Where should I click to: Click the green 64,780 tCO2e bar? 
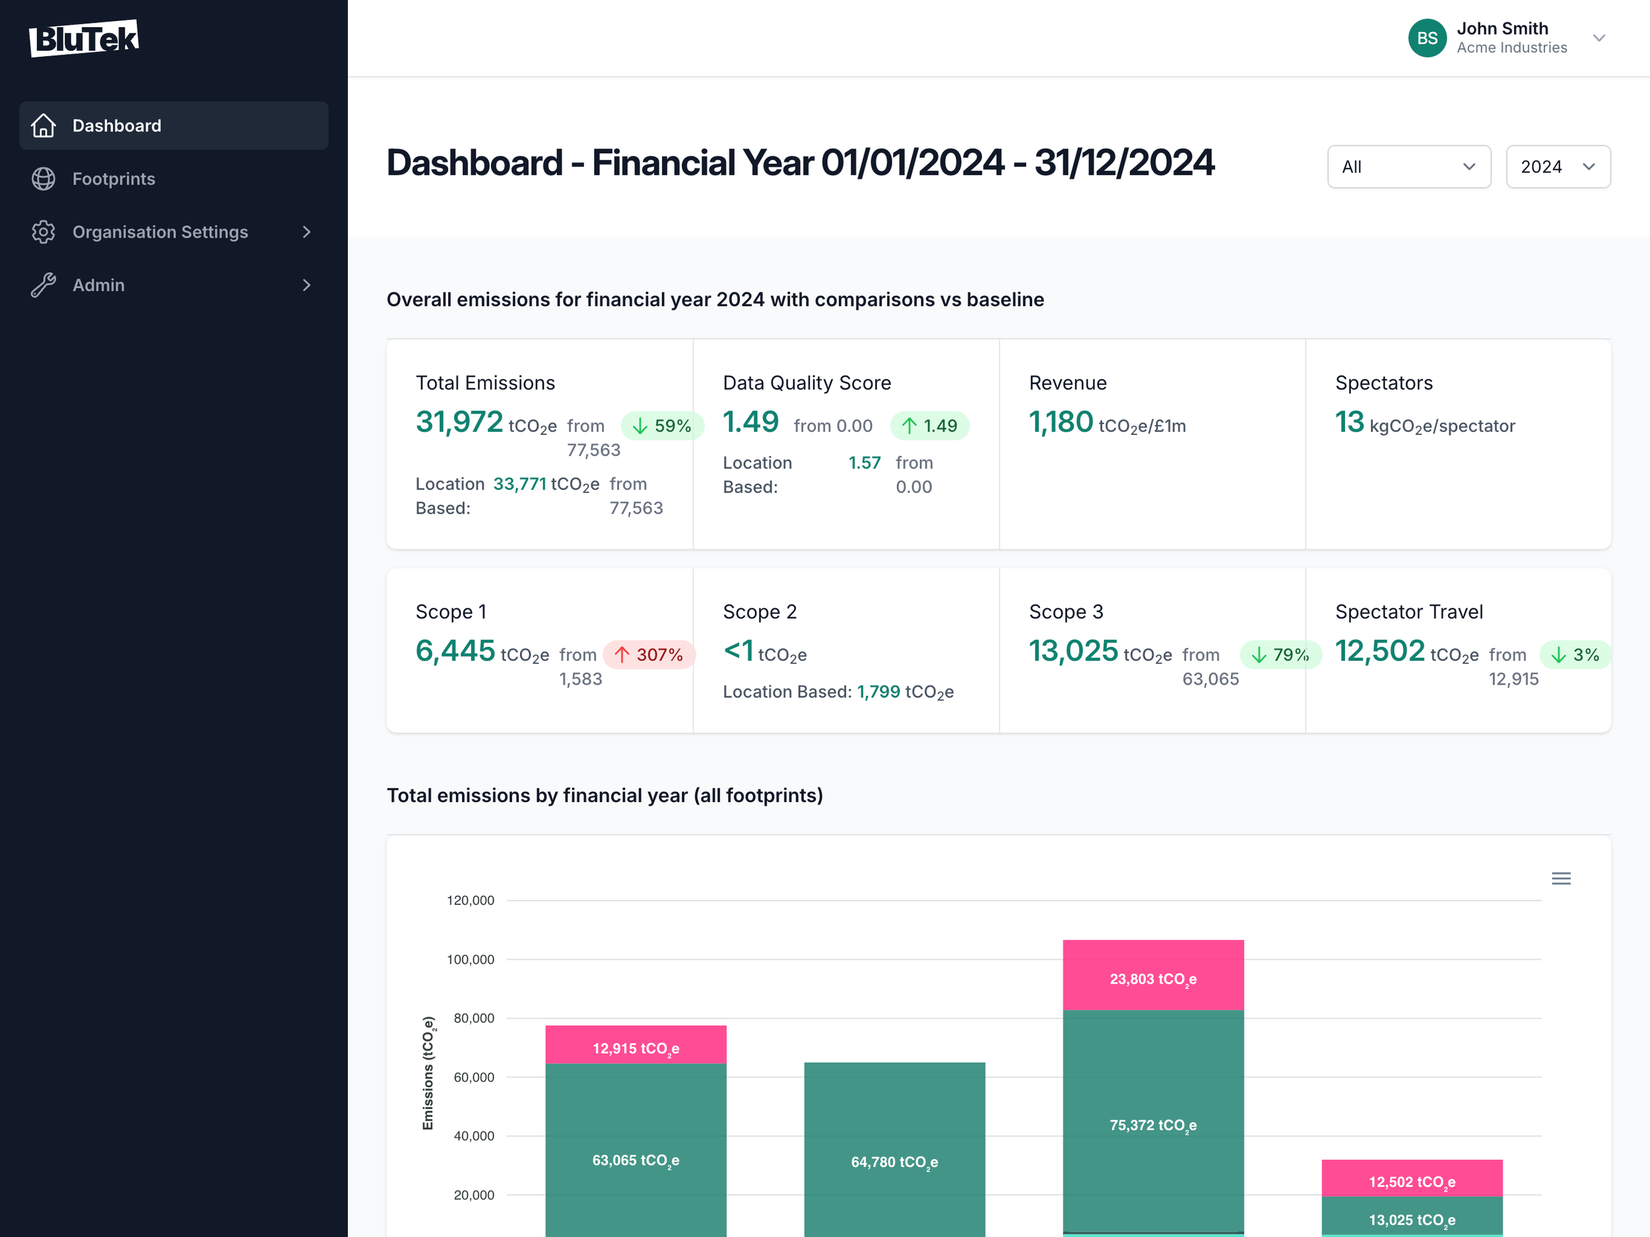(894, 1149)
